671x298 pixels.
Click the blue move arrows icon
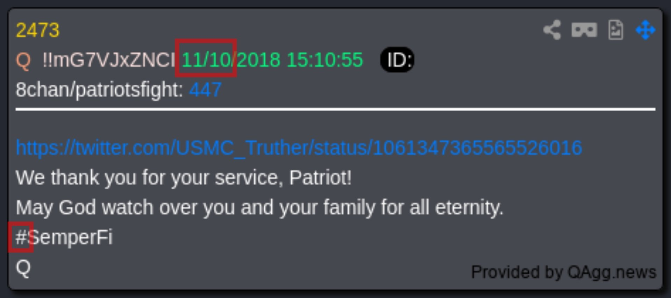(x=645, y=30)
